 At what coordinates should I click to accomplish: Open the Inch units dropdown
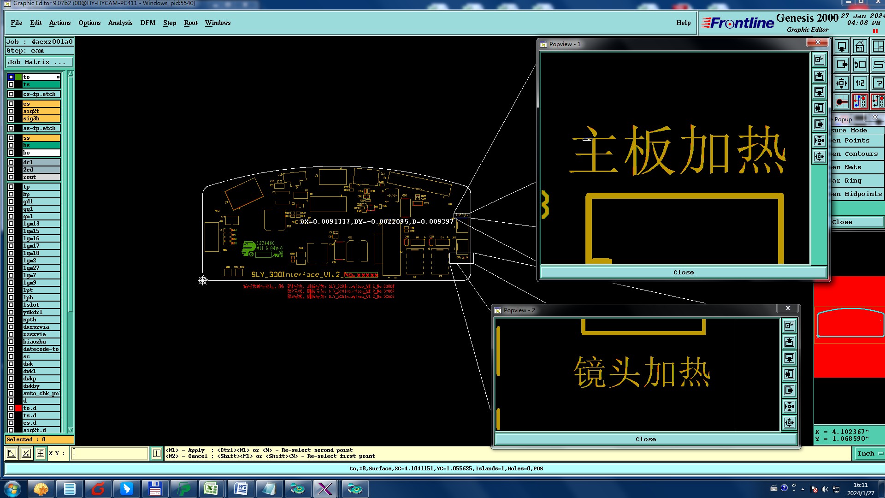[869, 454]
